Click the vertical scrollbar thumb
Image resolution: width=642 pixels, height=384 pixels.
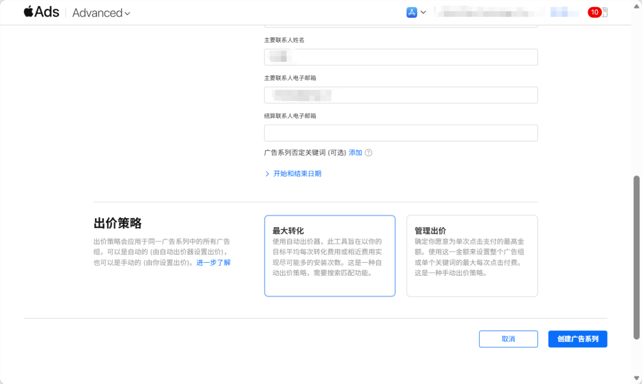click(636, 257)
